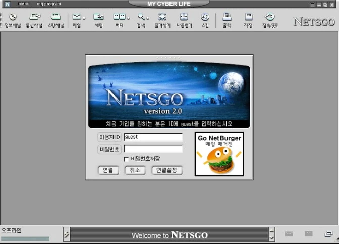Enable the 비밀번호저장 save password checkbox

pos(126,159)
